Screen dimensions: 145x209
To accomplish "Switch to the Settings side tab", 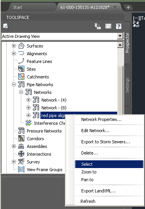I will tap(127, 85).
